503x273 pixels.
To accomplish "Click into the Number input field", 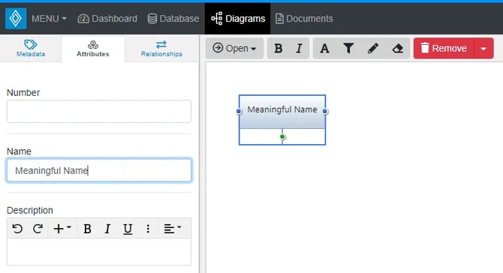I will point(99,111).
